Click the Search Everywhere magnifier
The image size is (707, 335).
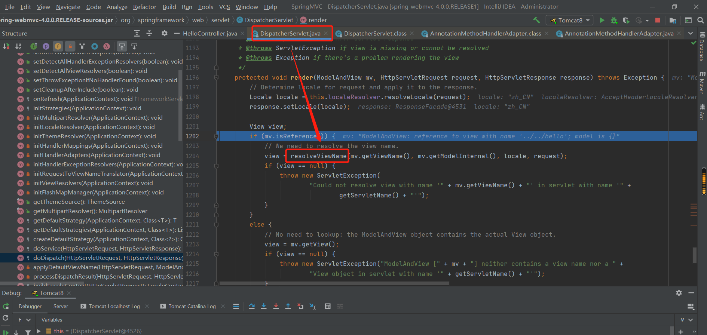700,20
